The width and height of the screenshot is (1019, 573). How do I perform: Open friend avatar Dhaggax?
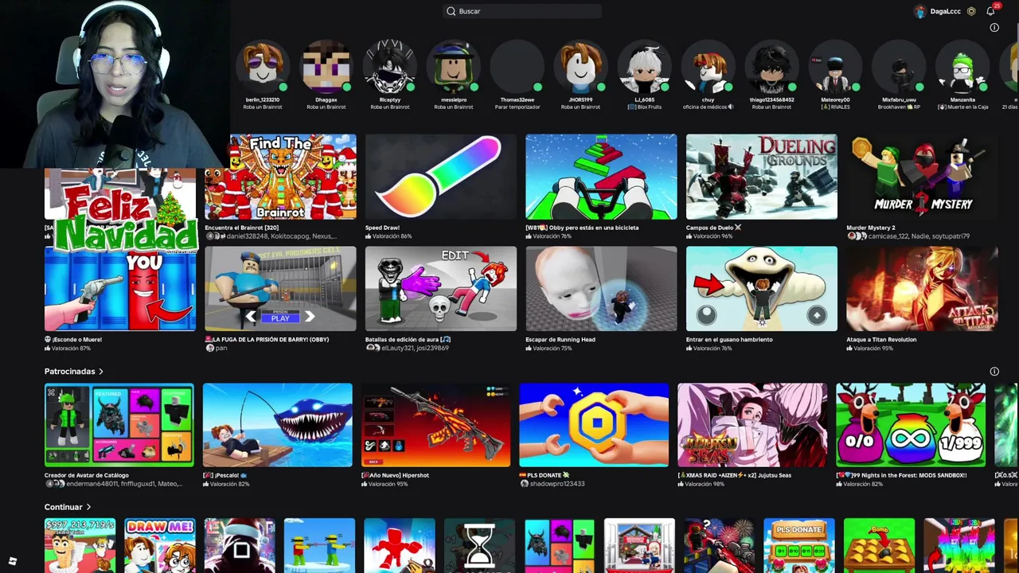pos(326,67)
